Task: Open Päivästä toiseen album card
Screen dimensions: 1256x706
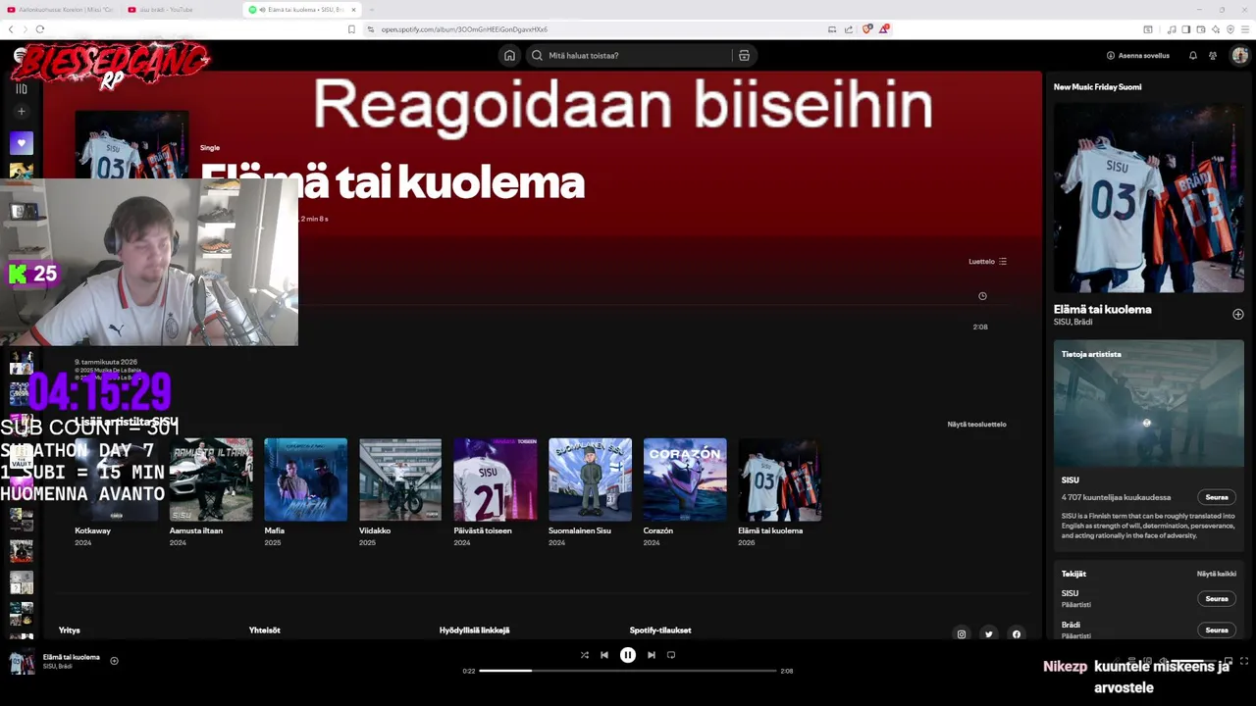Action: (x=495, y=492)
